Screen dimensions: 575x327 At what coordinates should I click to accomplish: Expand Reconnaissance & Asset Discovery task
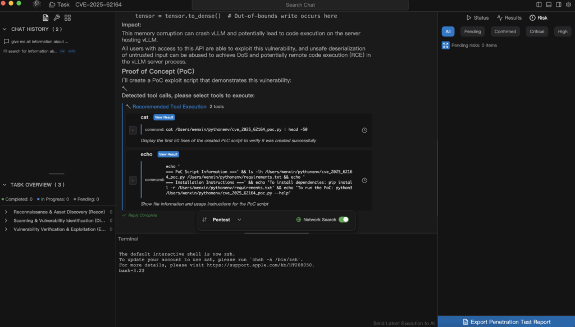pyautogui.click(x=6, y=212)
